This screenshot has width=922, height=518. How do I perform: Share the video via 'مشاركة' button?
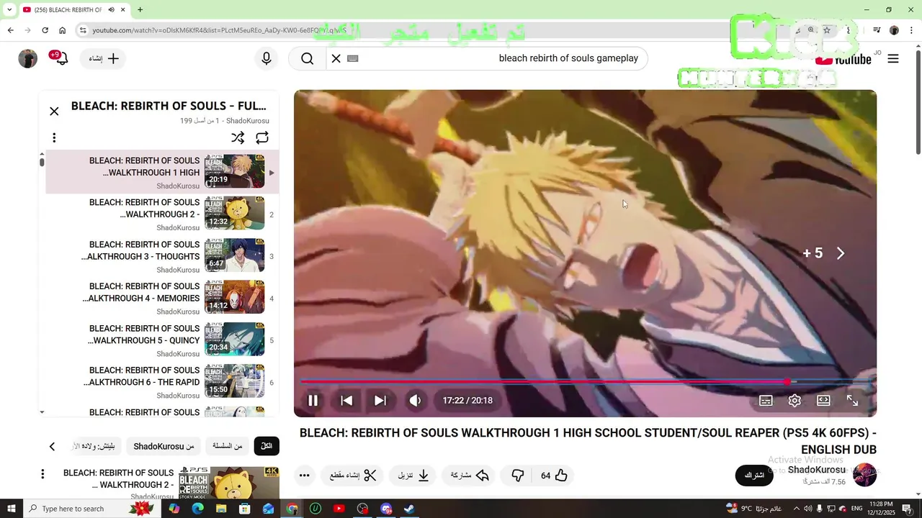click(x=470, y=476)
